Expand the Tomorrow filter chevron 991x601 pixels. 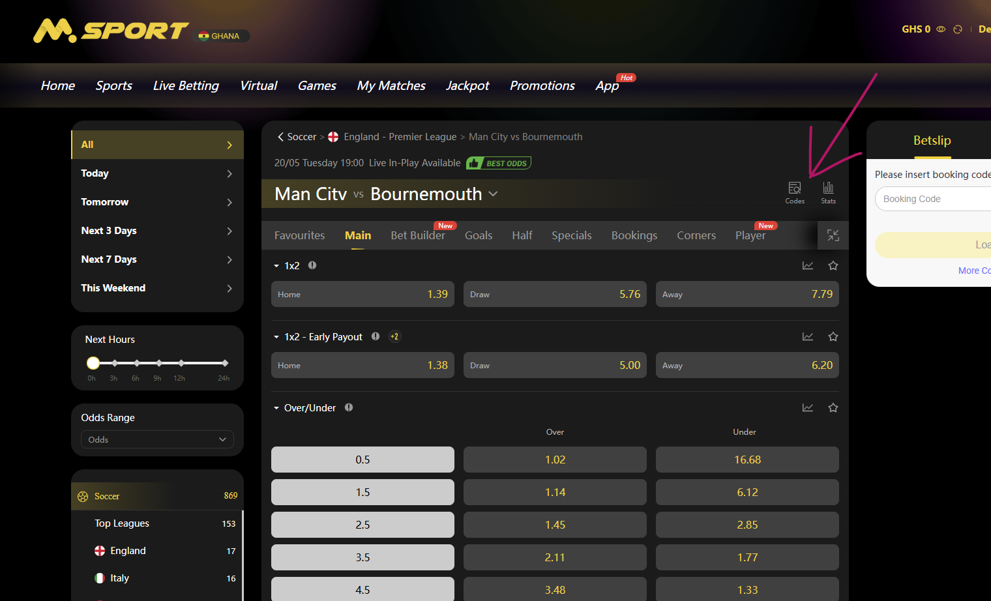[x=229, y=202]
